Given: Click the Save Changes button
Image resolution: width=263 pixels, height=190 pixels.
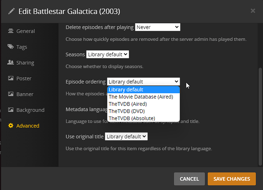Looking at the screenshot, I should tap(232, 179).
